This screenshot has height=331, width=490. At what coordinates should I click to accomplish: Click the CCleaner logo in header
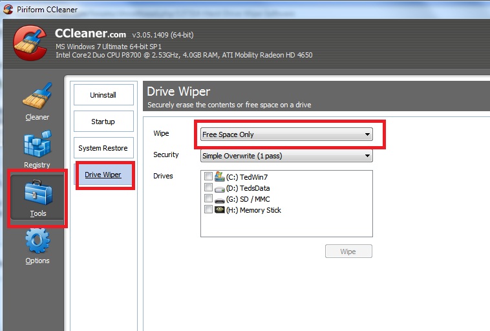[30, 42]
